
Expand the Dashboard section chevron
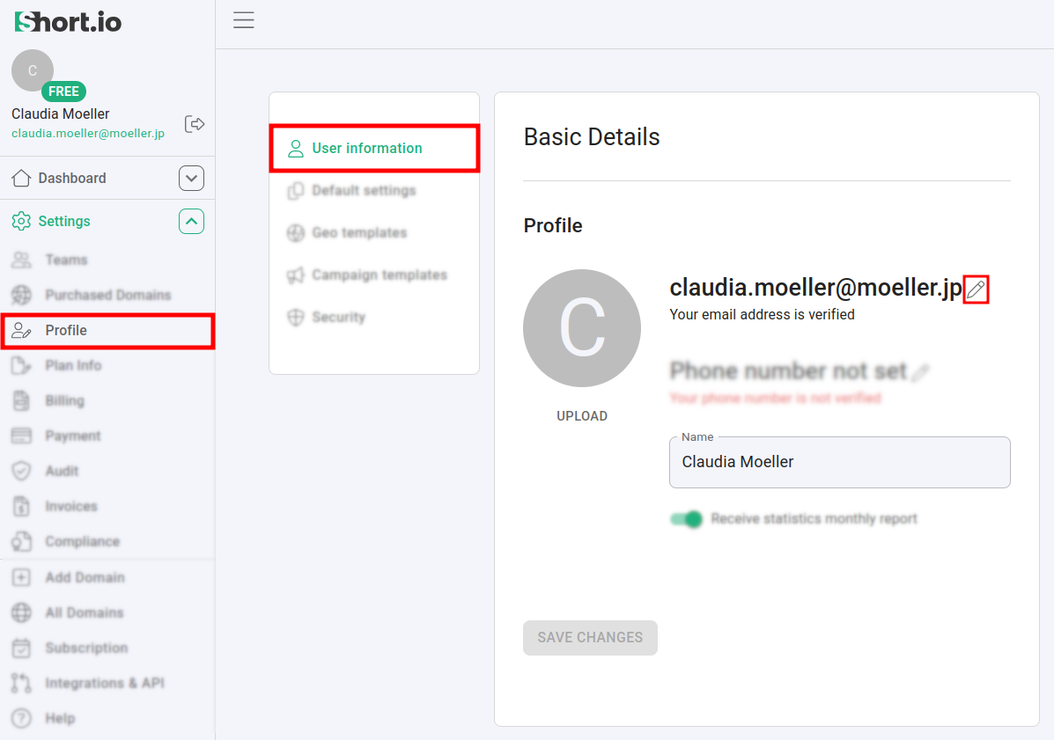click(x=191, y=179)
